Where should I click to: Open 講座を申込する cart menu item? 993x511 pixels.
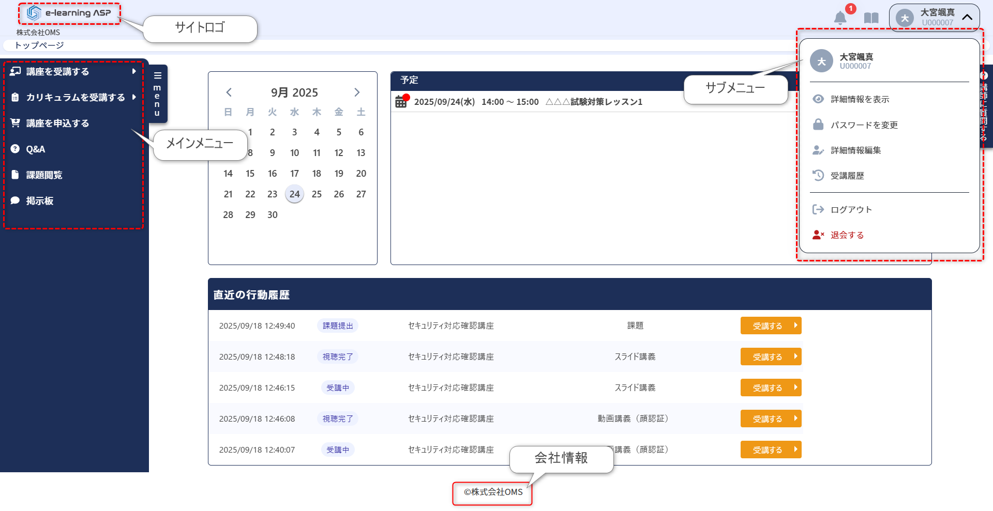tap(57, 123)
